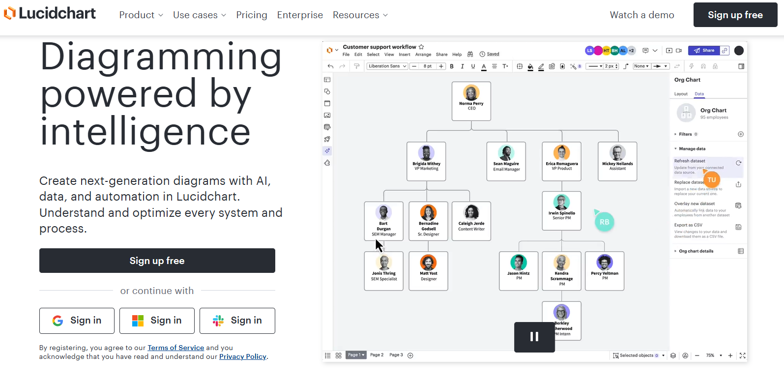The width and height of the screenshot is (784, 383).
Task: Click the fill color bucket swatch
Action: pyautogui.click(x=530, y=66)
